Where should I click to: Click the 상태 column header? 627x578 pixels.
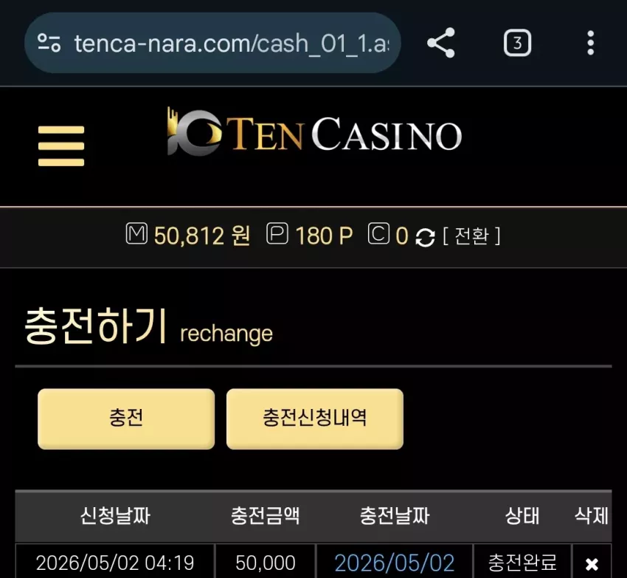click(522, 515)
